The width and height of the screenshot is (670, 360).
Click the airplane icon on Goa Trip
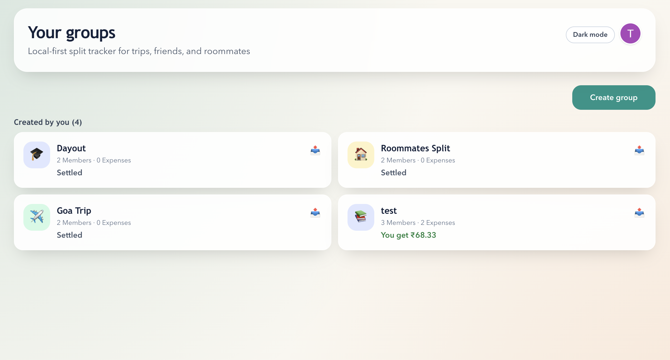point(36,217)
